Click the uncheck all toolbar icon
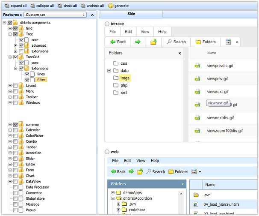This screenshot has width=259, height=216. 83,6
